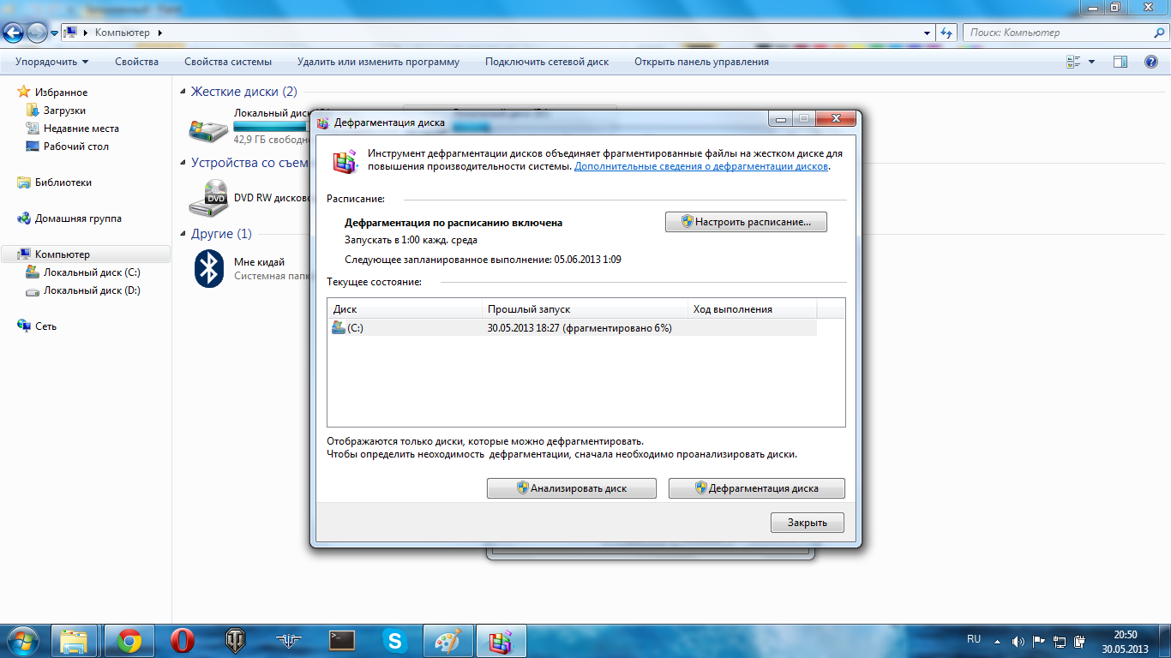This screenshot has width=1171, height=658.
Task: Open Сеть in the navigation pane
Action: click(45, 326)
